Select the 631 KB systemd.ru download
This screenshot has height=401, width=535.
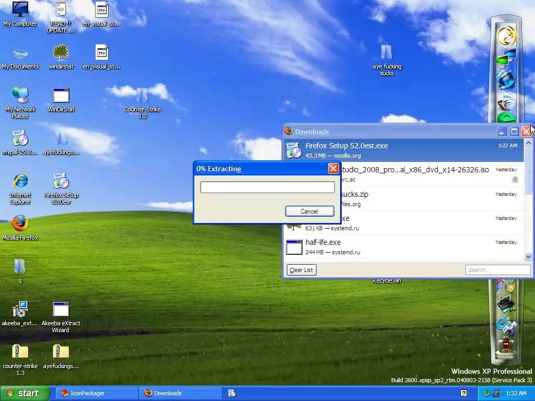403,223
